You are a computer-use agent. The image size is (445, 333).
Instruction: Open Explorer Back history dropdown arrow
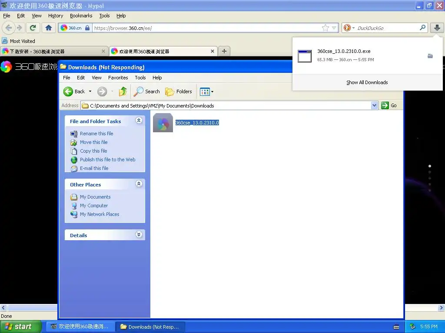90,91
